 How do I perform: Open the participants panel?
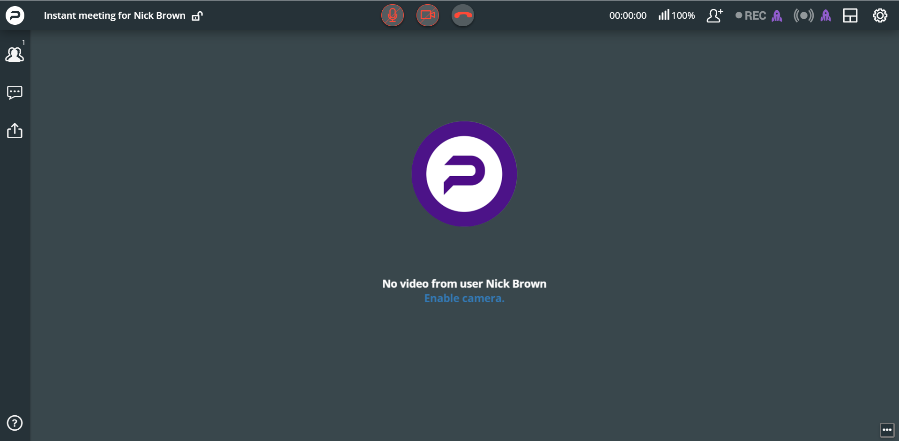coord(15,54)
